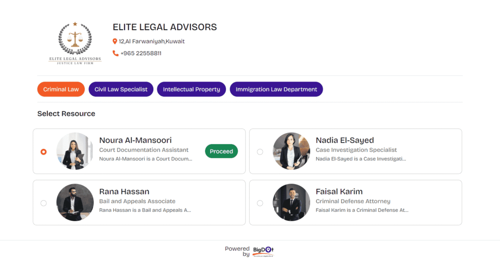The width and height of the screenshot is (500, 270).
Task: Switch to the Criminal Law tab
Action: coord(61,89)
